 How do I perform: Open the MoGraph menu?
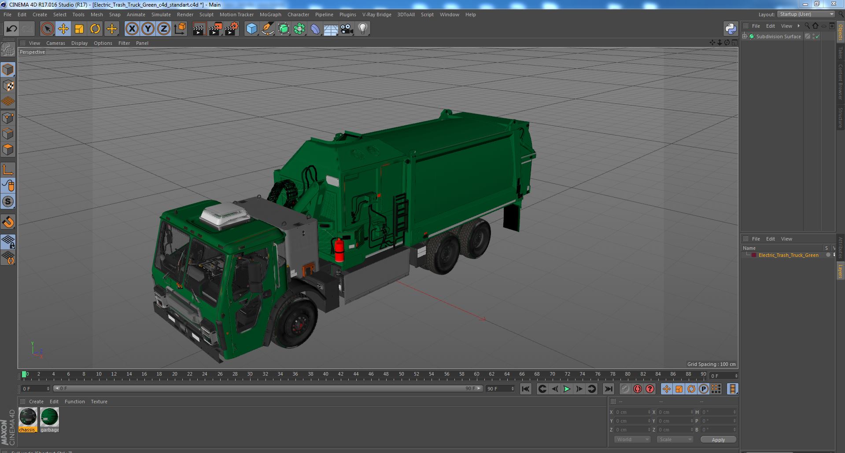(270, 15)
